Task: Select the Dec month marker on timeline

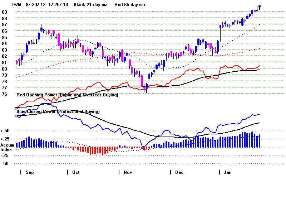Action: (x=179, y=172)
